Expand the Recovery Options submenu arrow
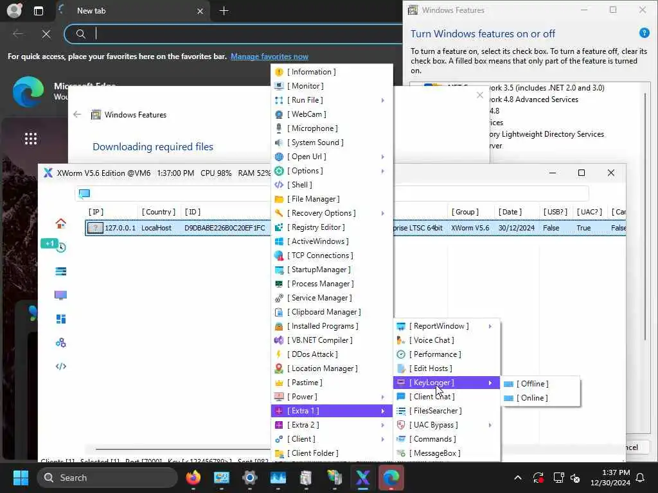The width and height of the screenshot is (658, 493). click(383, 213)
